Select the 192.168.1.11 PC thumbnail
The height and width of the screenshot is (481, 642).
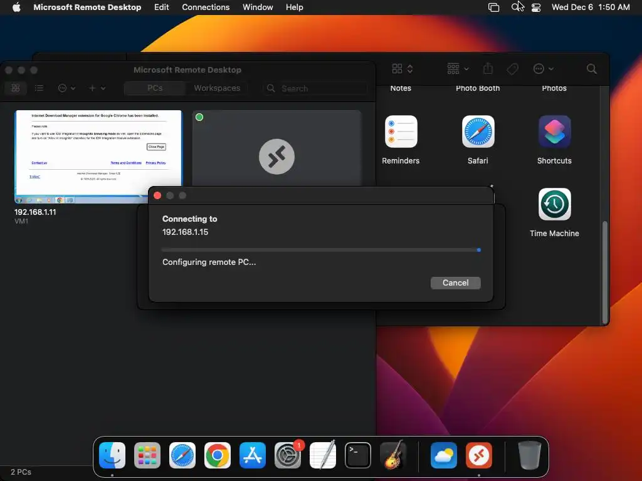pos(98,157)
